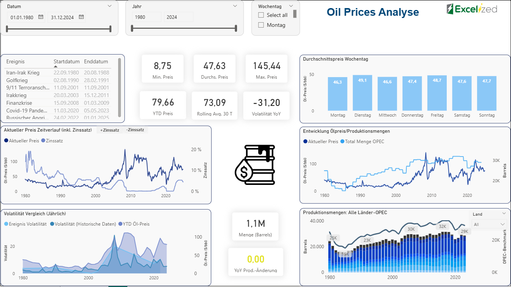Click the Volatilität YoY card

(x=266, y=105)
